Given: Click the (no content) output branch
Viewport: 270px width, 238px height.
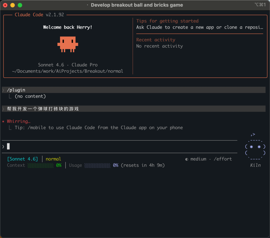Looking at the screenshot, I should point(30,96).
